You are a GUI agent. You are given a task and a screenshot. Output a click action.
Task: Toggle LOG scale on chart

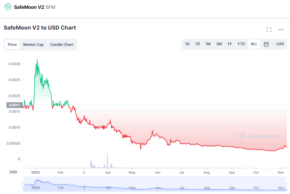pos(280,44)
